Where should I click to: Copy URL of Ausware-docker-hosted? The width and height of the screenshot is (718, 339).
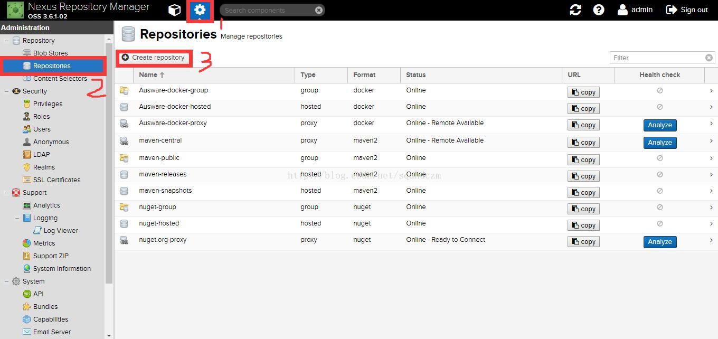click(583, 109)
